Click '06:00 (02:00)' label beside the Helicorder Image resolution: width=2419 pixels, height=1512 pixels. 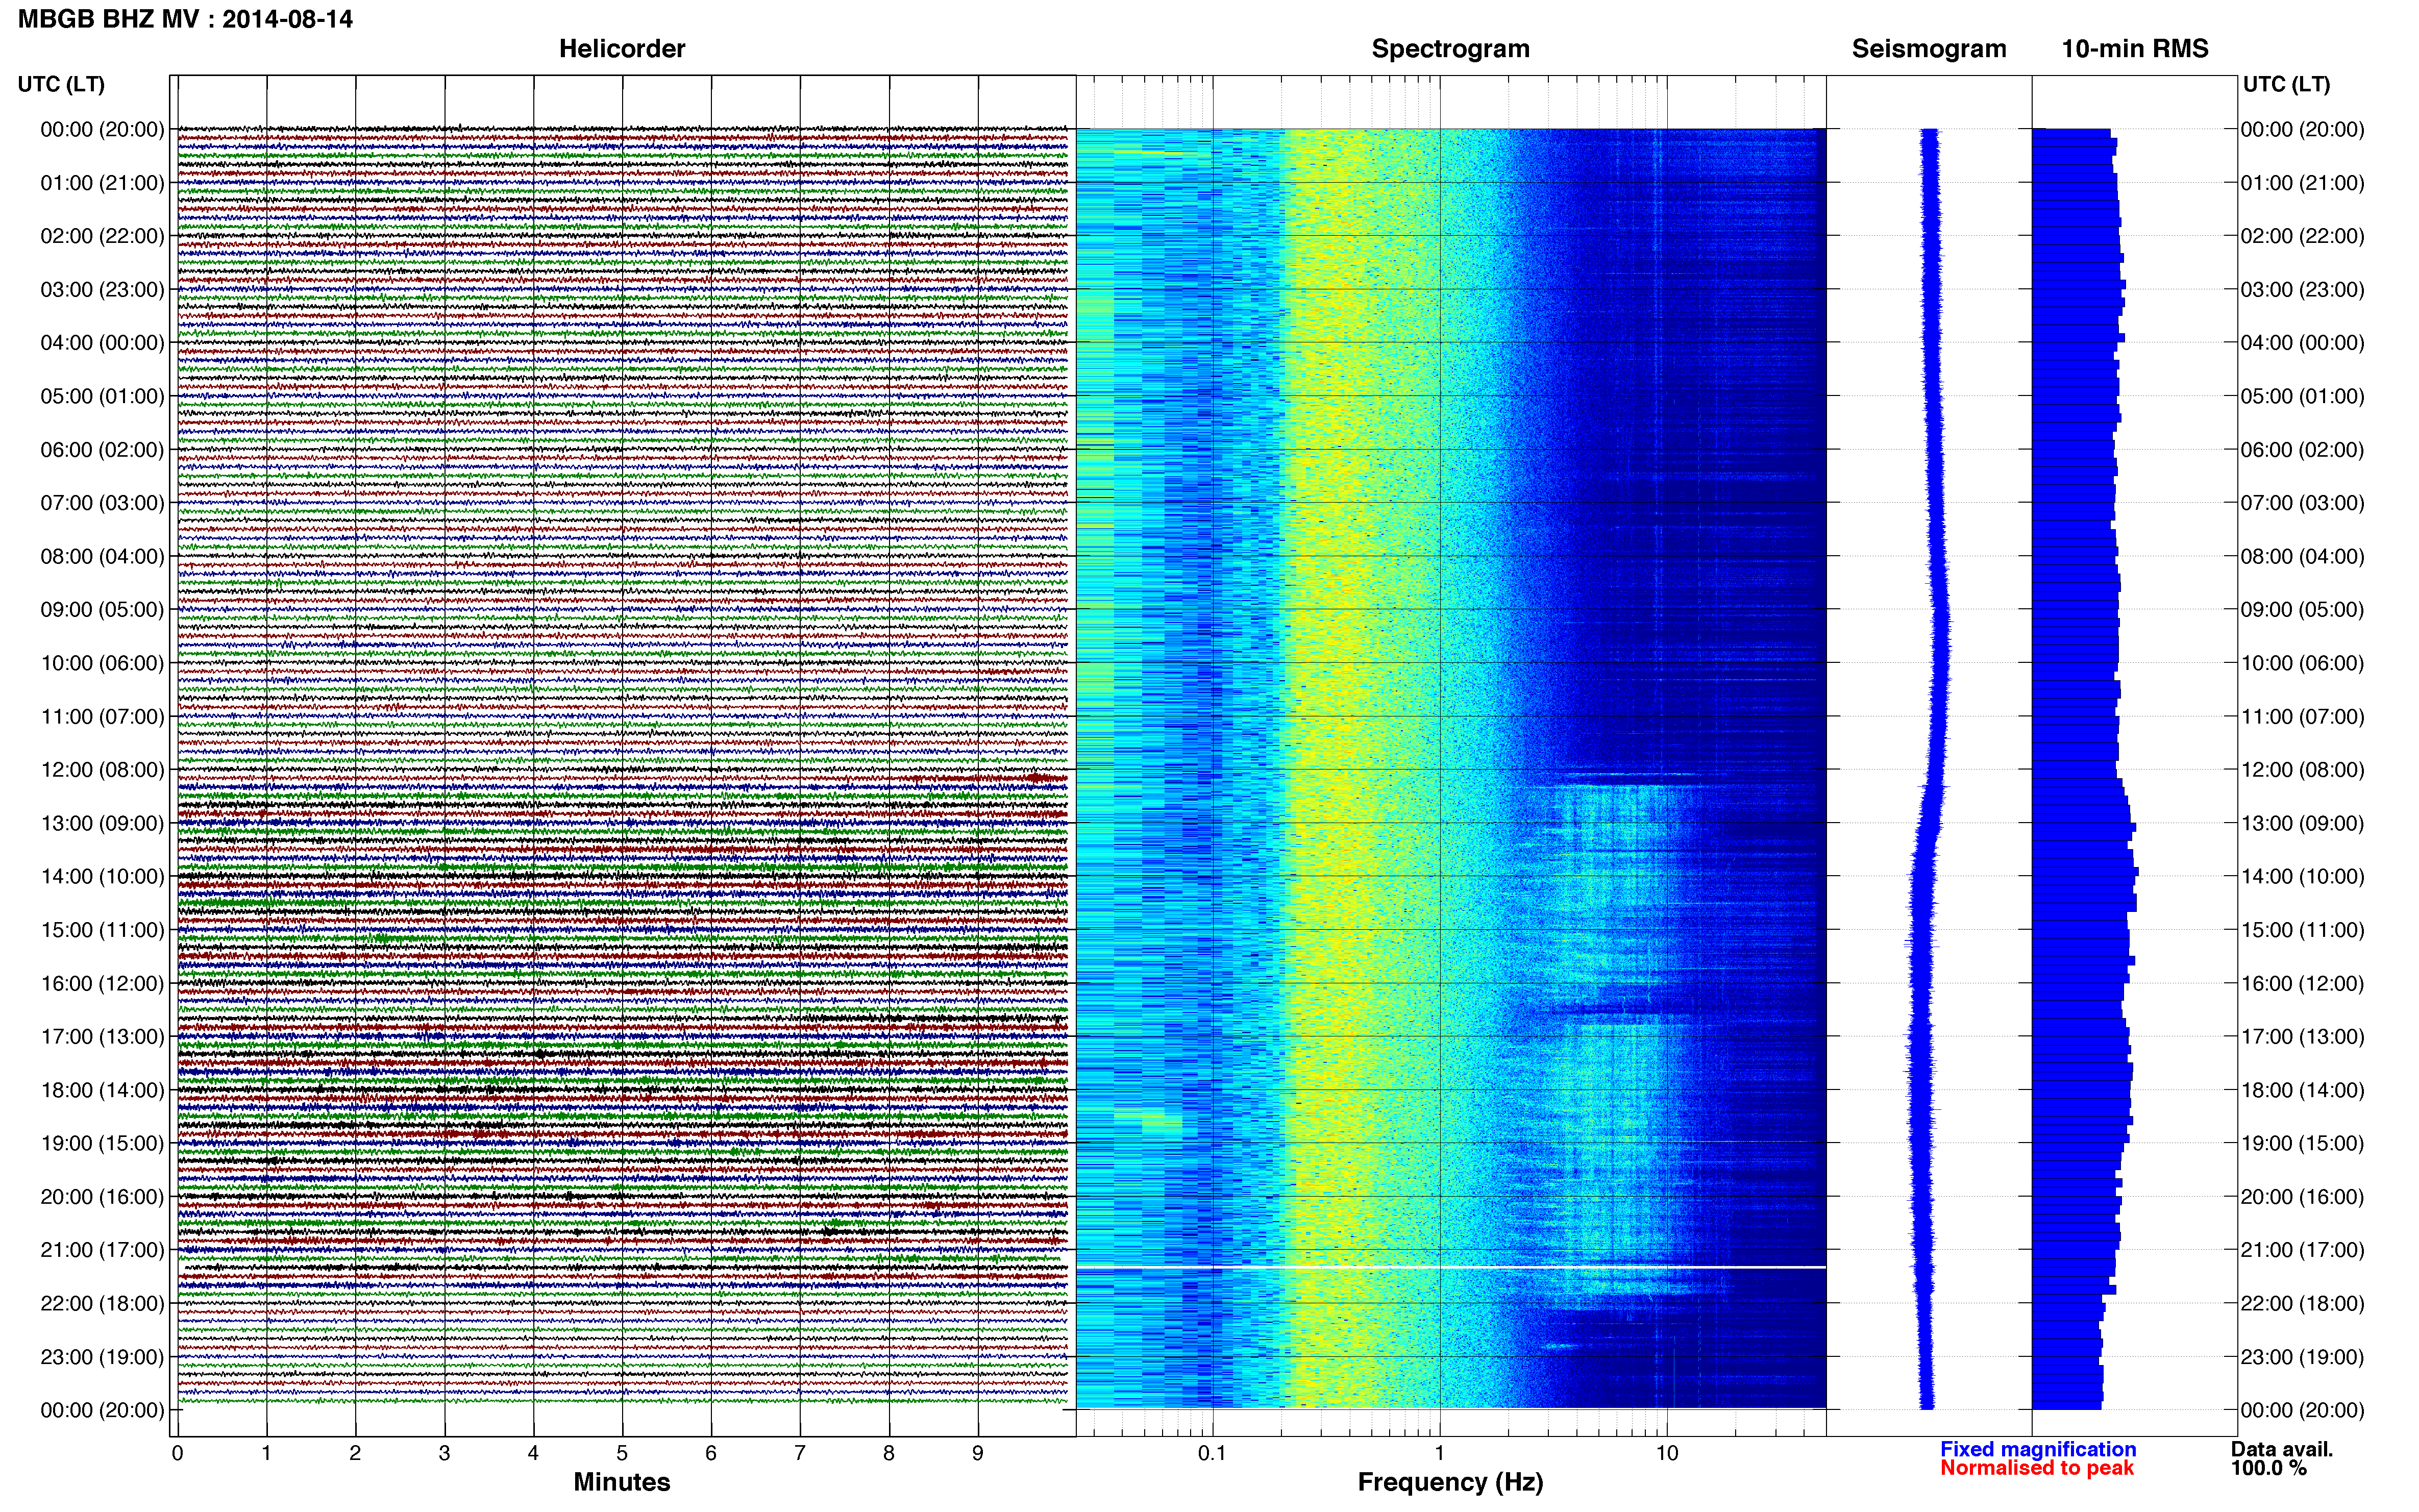[x=102, y=450]
